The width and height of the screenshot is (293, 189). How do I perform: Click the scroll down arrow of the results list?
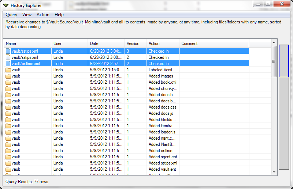[274, 171]
